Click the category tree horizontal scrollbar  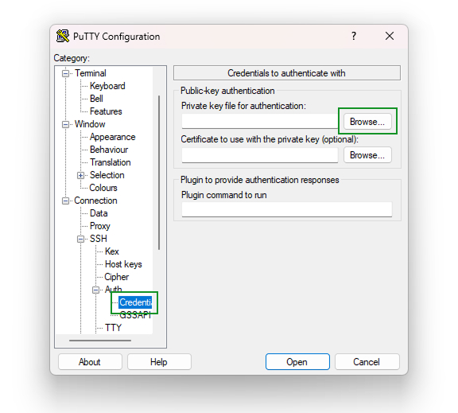pyautogui.click(x=100, y=341)
